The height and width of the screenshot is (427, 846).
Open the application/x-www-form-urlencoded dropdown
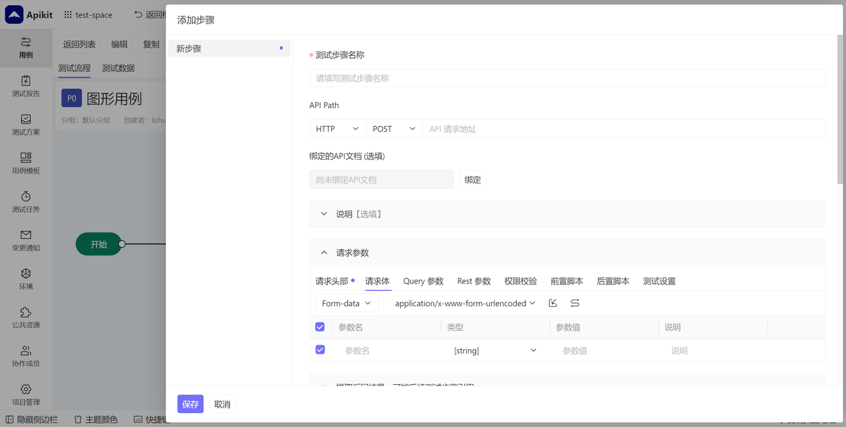(x=465, y=303)
